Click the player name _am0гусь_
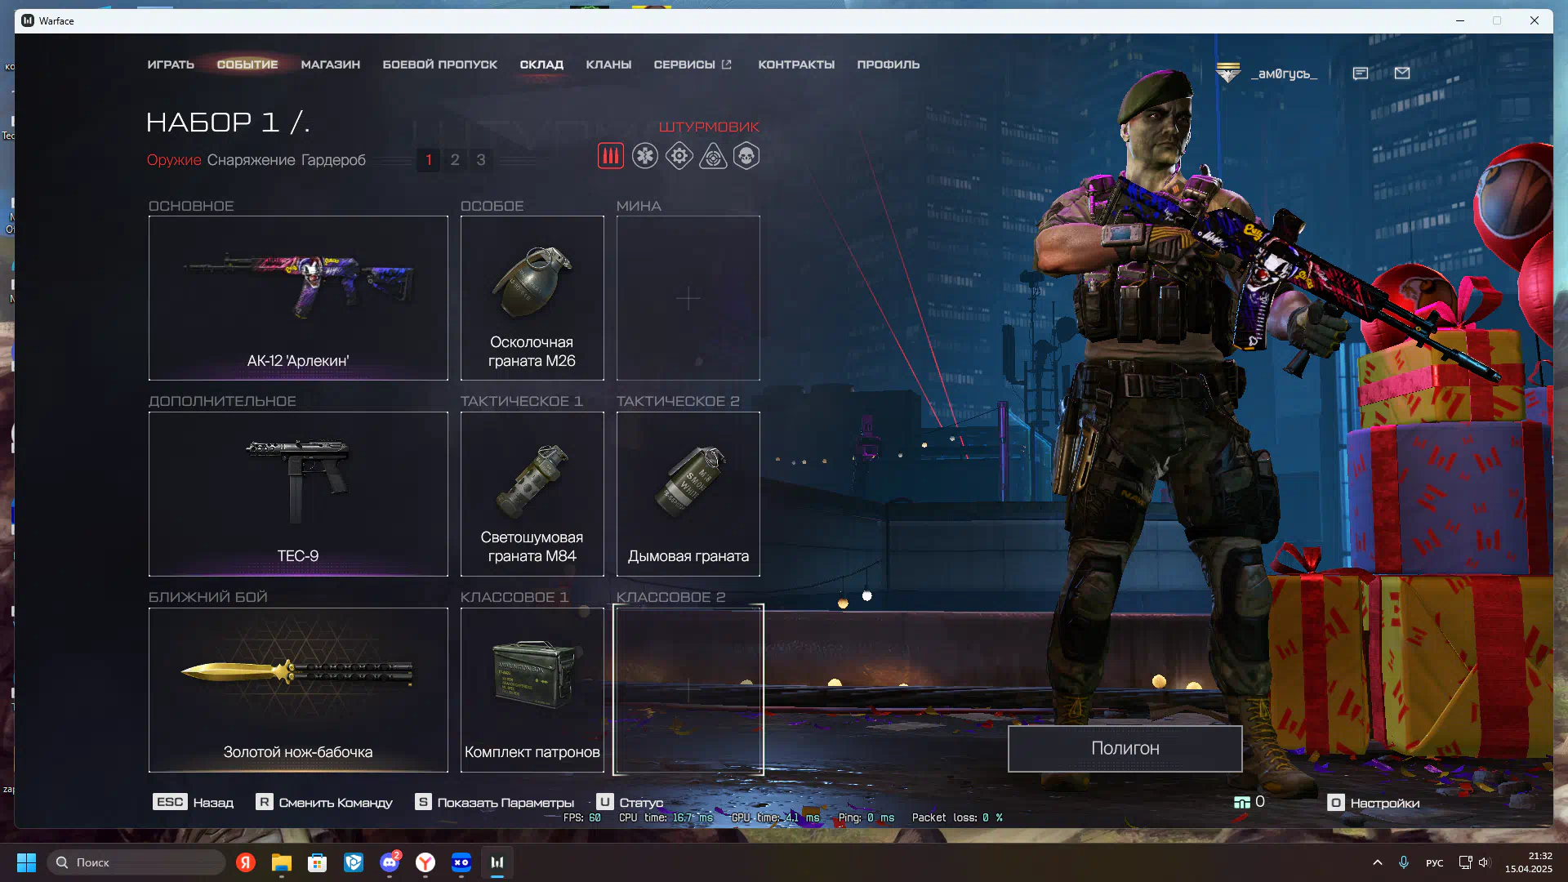The image size is (1568, 882). coord(1284,73)
